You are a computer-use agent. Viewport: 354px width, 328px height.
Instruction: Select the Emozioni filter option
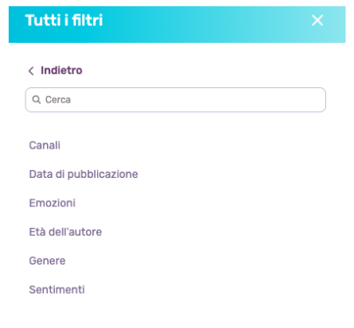[53, 203]
